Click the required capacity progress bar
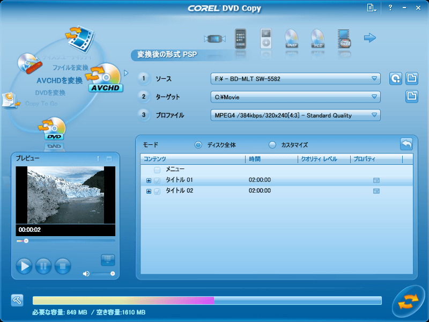This screenshot has height=322, width=429. 207,301
